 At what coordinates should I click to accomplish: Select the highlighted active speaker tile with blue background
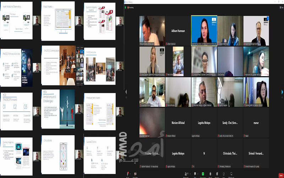coord(204,31)
